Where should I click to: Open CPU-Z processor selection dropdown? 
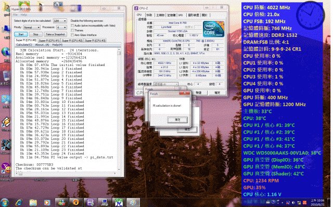[x=165, y=84]
